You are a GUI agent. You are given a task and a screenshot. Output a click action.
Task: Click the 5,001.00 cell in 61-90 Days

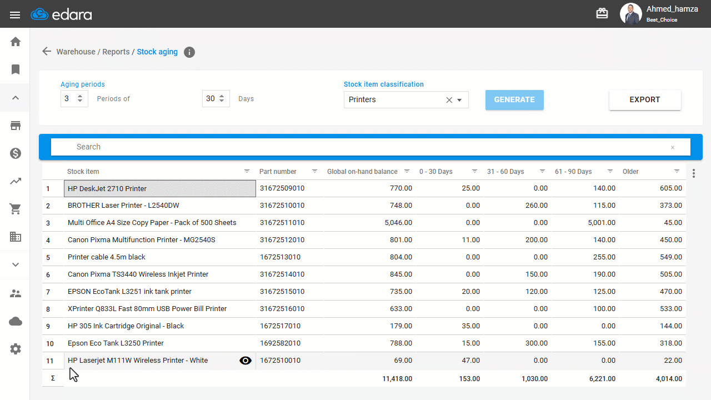tap(585, 223)
